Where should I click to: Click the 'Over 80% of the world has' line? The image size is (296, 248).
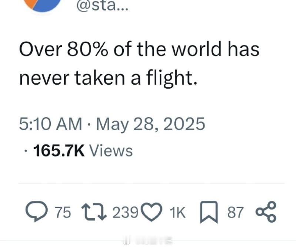(139, 49)
